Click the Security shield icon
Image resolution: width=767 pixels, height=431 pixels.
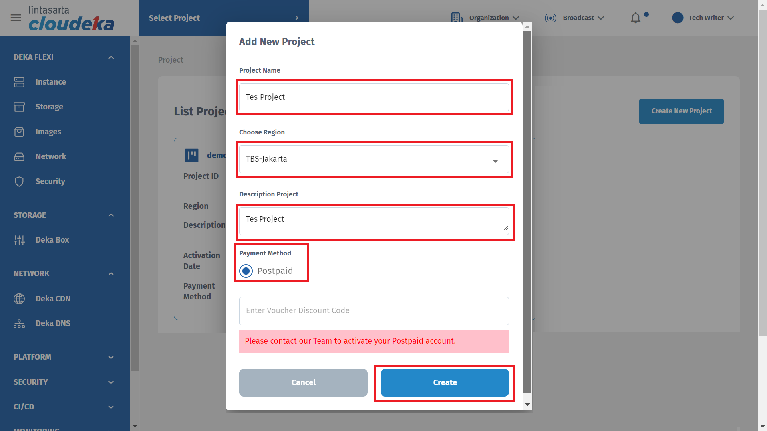pyautogui.click(x=19, y=181)
